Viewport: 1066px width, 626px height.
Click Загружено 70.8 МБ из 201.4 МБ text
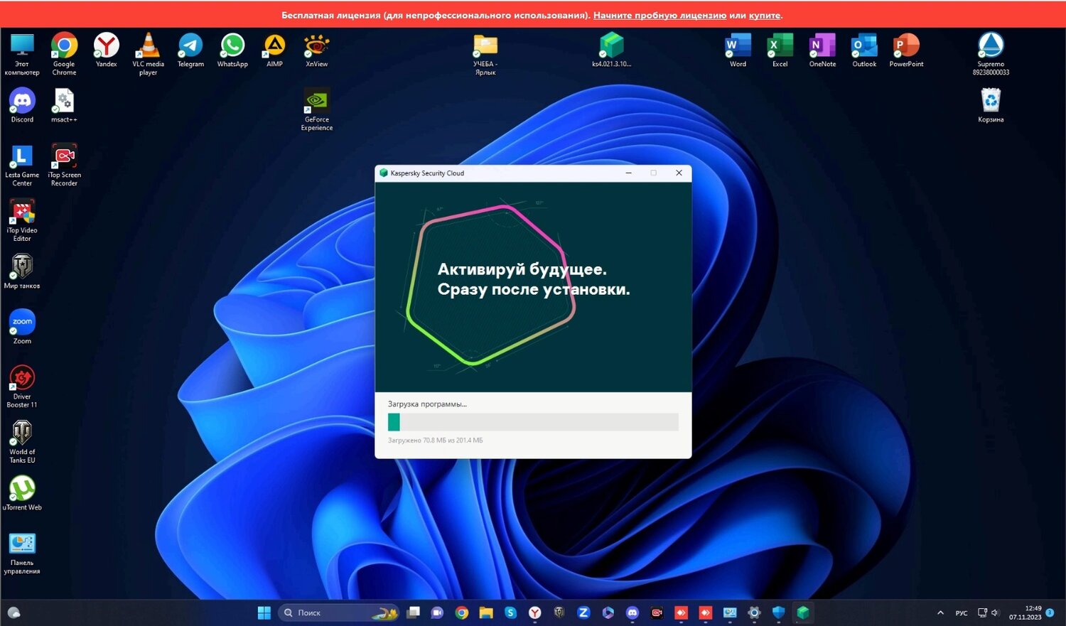click(435, 441)
